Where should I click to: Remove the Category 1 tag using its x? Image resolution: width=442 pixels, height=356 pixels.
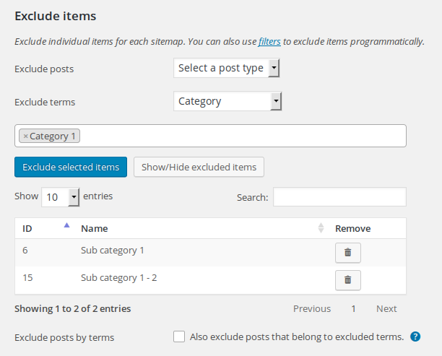tap(26, 136)
